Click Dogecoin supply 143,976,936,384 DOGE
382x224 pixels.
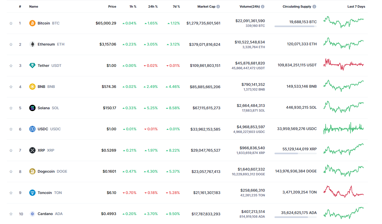(x=296, y=171)
